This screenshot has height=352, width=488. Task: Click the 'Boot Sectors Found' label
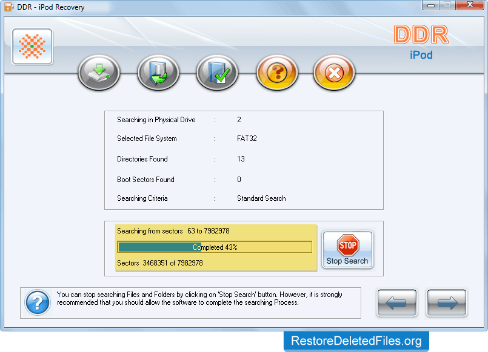coord(145,180)
